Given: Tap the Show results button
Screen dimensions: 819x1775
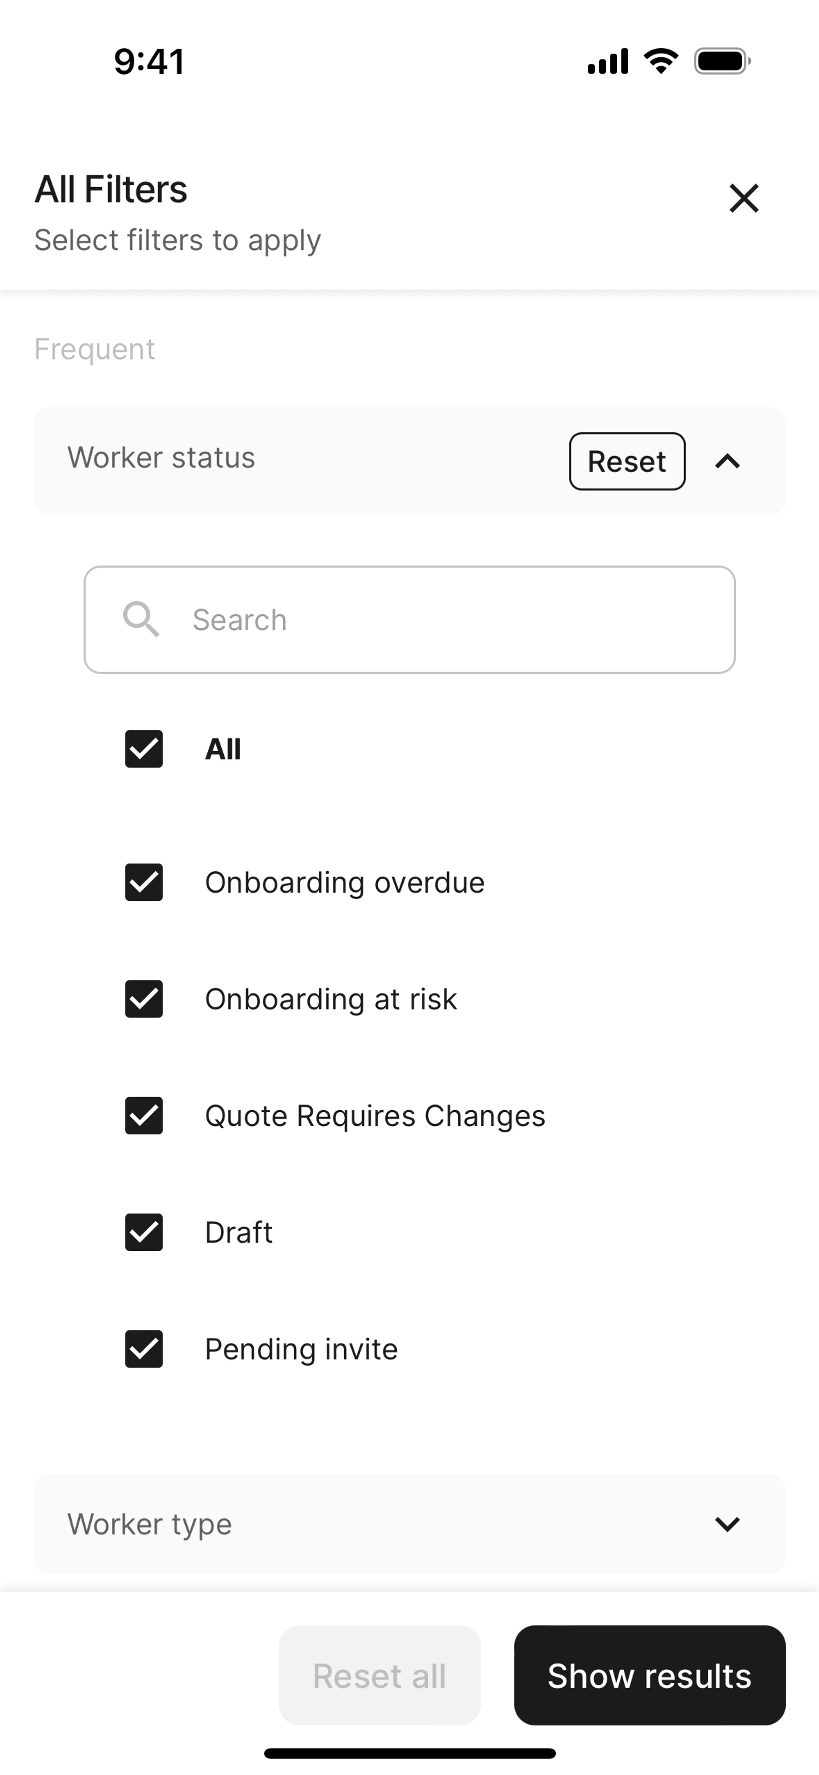Looking at the screenshot, I should pyautogui.click(x=649, y=1675).
